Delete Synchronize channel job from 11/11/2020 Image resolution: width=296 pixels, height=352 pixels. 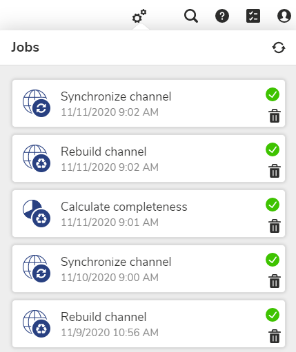pos(275,116)
